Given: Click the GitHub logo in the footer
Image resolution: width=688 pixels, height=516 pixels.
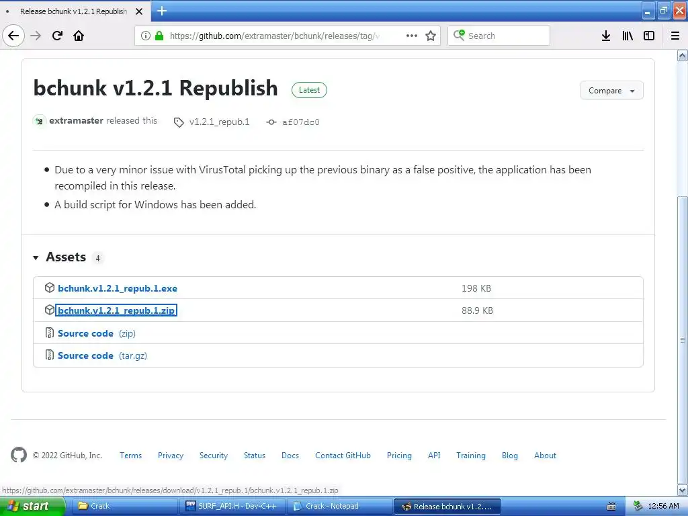Looking at the screenshot, I should pos(18,455).
